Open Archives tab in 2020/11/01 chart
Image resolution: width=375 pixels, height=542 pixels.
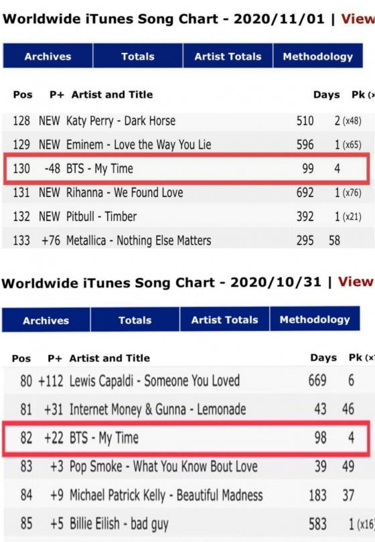point(48,56)
